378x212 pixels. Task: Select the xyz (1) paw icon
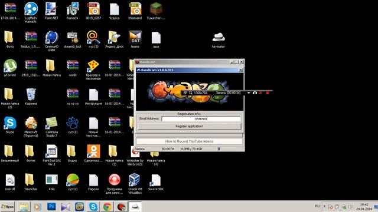pyautogui.click(x=72, y=125)
